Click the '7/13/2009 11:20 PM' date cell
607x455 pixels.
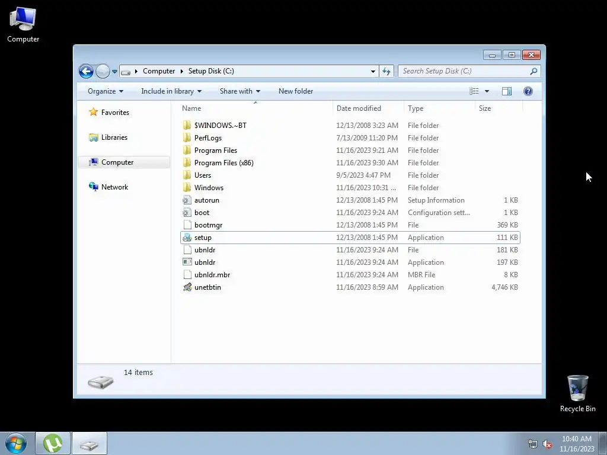pos(366,137)
